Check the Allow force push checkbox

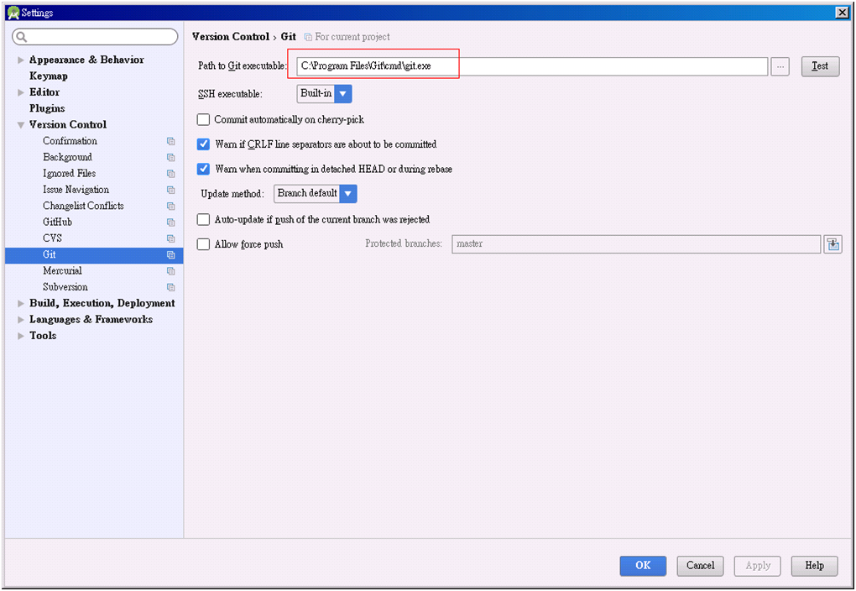[203, 244]
